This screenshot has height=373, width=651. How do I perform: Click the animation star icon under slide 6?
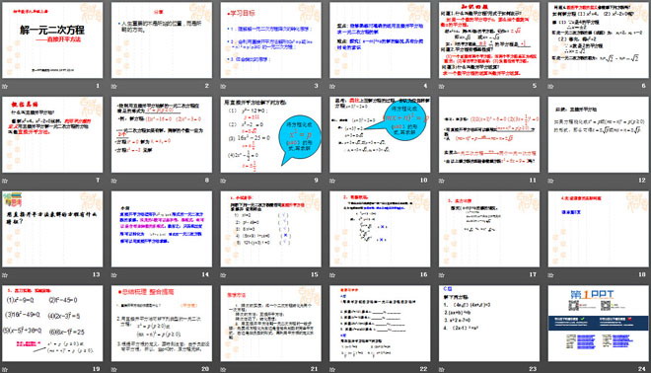(x=551, y=87)
